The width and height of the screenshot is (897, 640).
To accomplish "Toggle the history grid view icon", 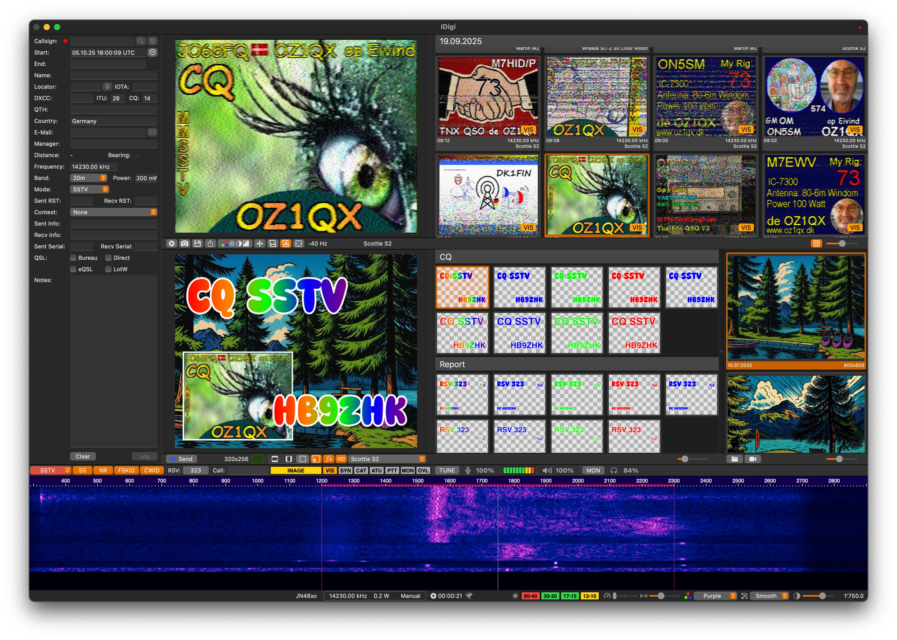I will (817, 244).
